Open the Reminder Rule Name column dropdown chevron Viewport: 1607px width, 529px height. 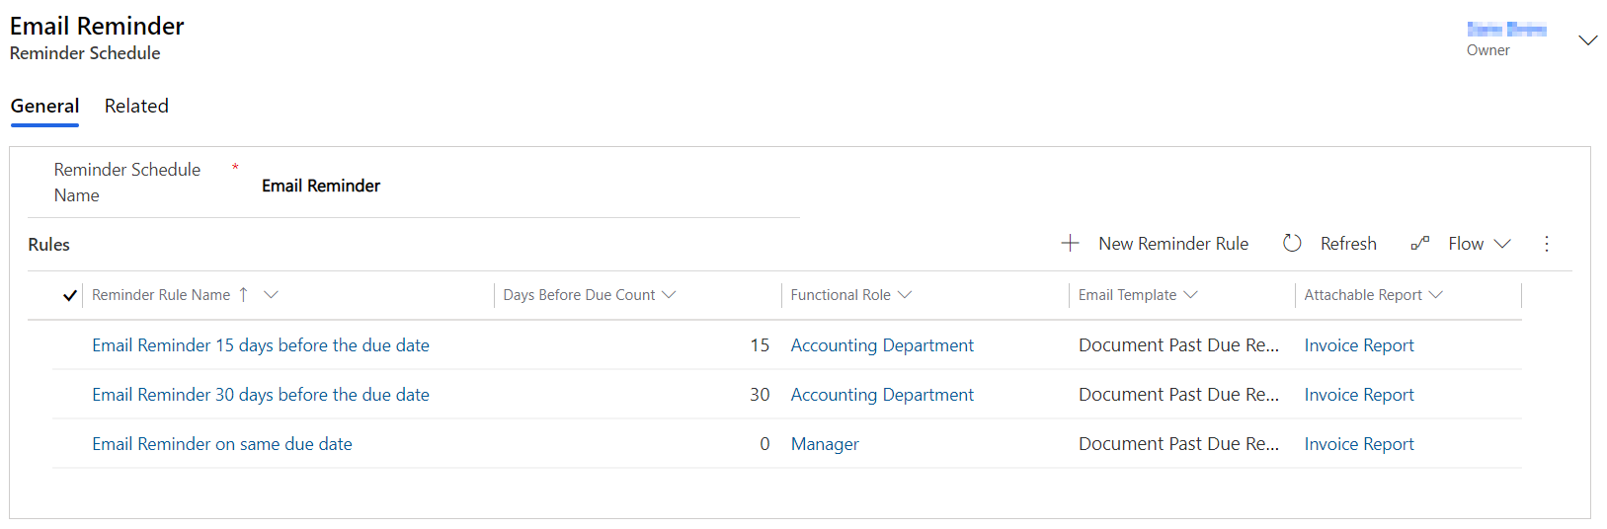(271, 294)
